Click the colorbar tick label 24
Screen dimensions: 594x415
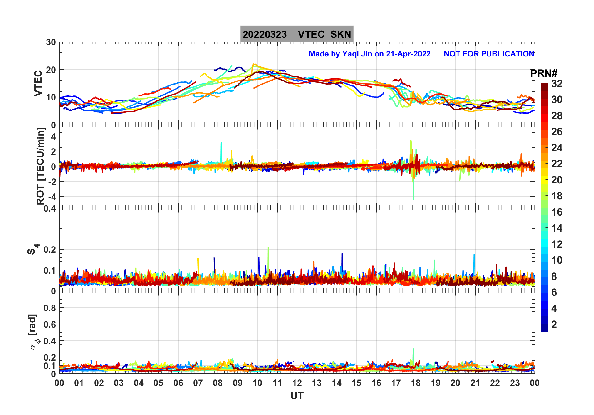(x=557, y=148)
